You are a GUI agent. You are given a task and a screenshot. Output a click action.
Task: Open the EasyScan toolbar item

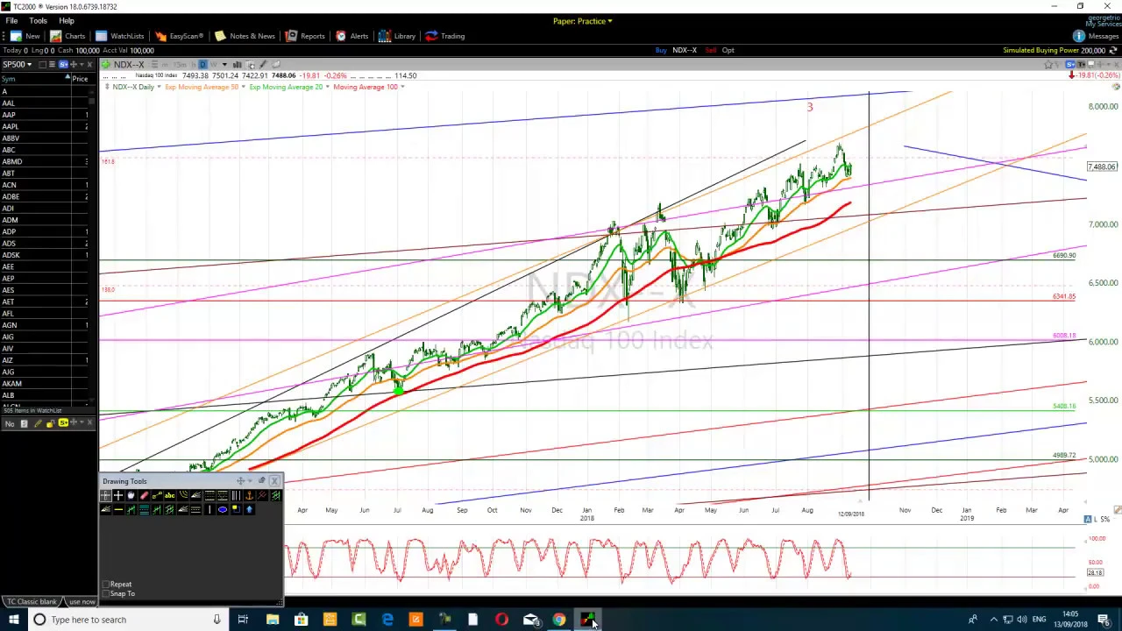click(179, 36)
